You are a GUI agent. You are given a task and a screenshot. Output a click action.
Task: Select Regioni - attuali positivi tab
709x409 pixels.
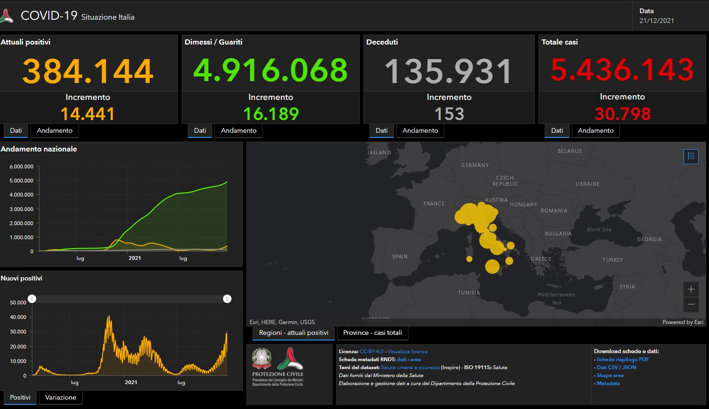(x=293, y=333)
